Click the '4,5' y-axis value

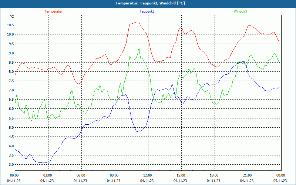click(x=11, y=137)
